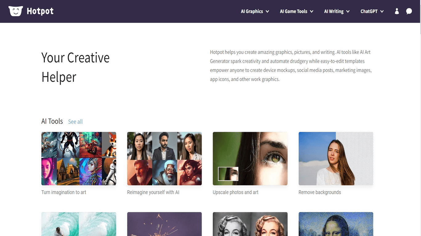Click the Hotpot smiling mascot logo icon
The image size is (421, 236).
coord(15,11)
